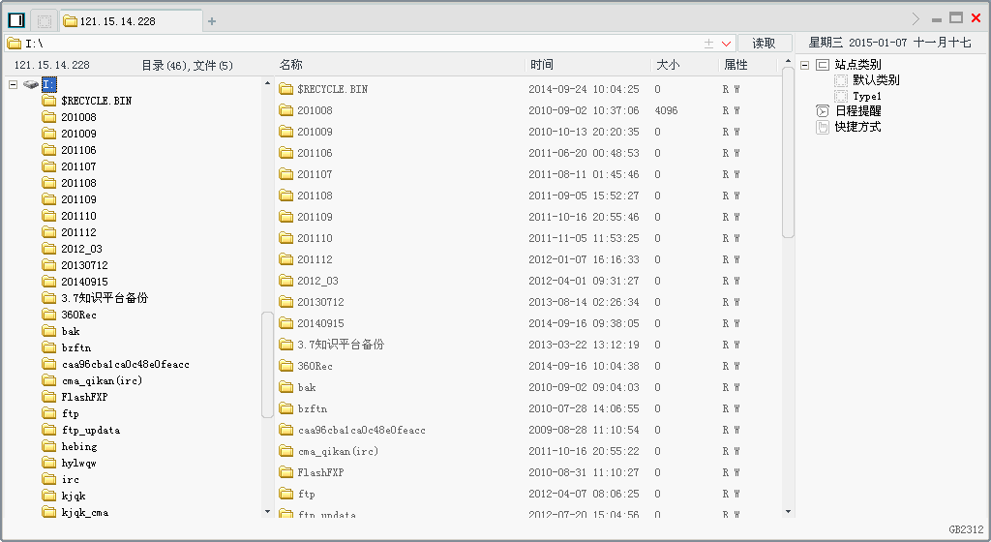Select irc folder in left tree

[70, 479]
